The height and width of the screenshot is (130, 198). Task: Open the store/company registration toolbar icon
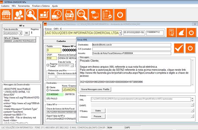(6, 15)
